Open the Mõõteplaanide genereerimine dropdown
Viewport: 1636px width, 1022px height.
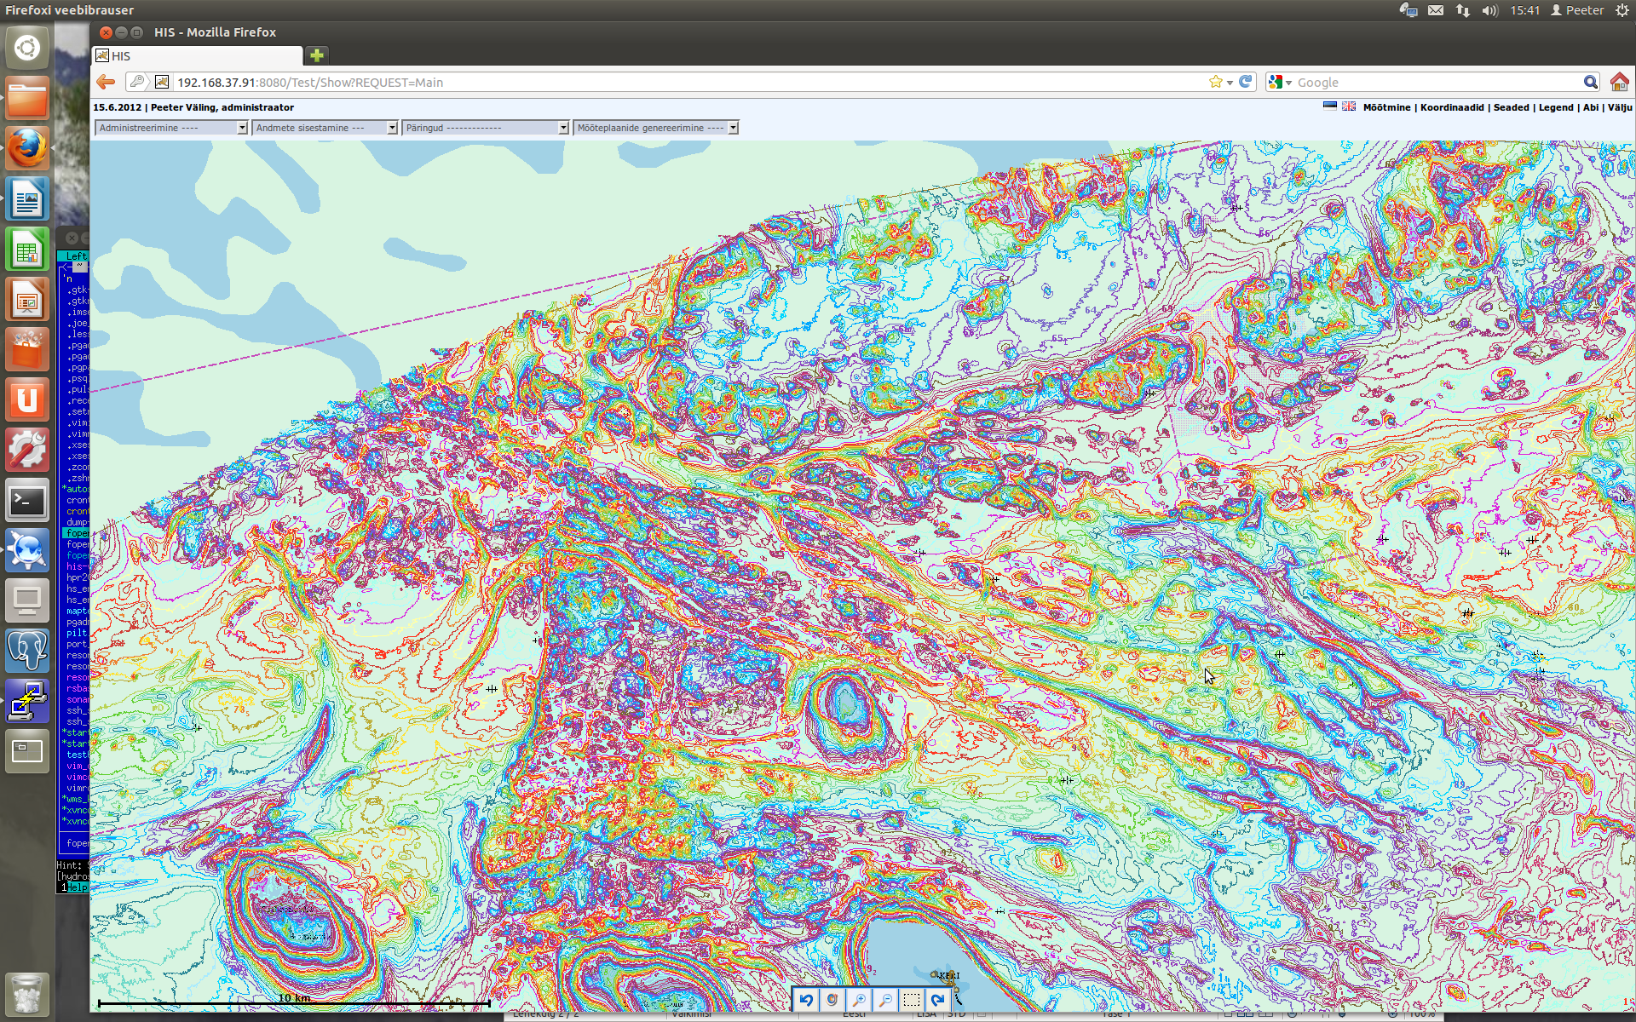[x=655, y=128]
